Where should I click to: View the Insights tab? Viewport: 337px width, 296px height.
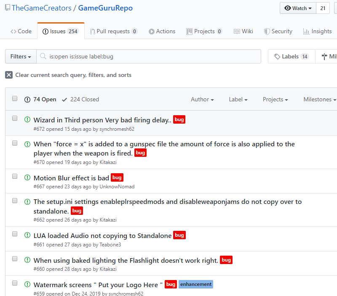click(x=318, y=31)
